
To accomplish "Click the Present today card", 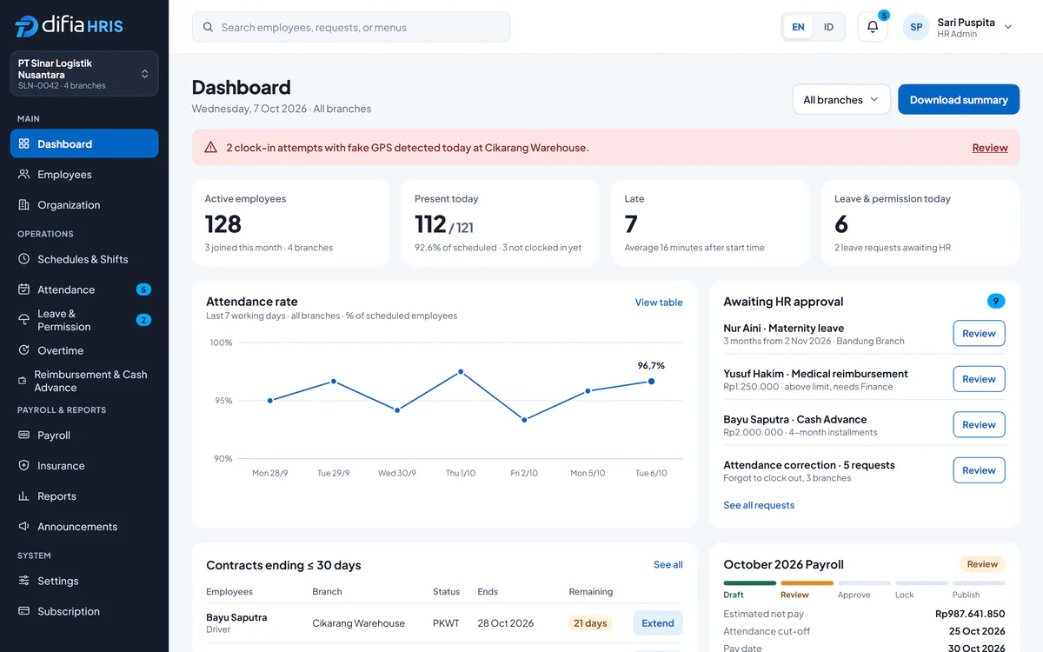I will pyautogui.click(x=501, y=223).
